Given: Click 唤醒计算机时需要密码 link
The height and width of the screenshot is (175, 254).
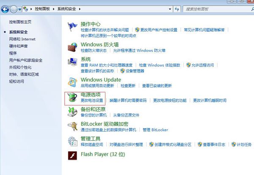Looking at the screenshot, I should [128, 101].
